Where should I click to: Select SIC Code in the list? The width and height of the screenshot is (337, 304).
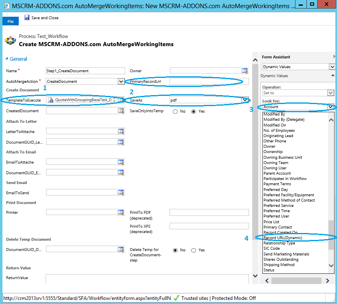(x=271, y=248)
